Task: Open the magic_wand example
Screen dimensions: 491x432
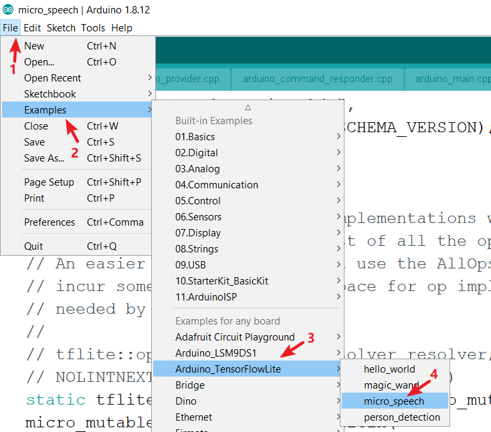Action: [395, 385]
